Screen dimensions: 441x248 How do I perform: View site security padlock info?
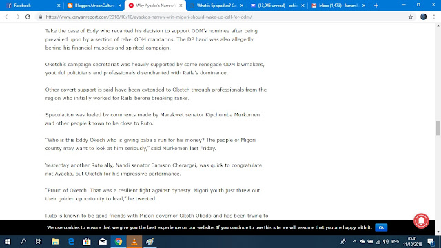[x=41, y=17]
